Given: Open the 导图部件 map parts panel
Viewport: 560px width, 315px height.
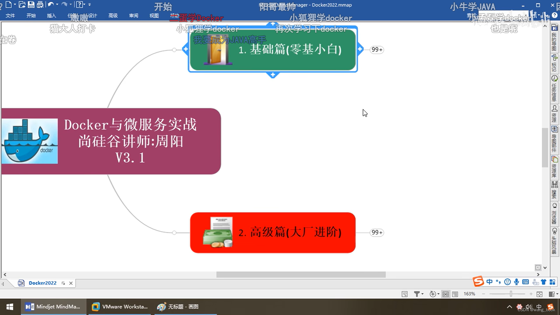Looking at the screenshot, I should (554, 139).
